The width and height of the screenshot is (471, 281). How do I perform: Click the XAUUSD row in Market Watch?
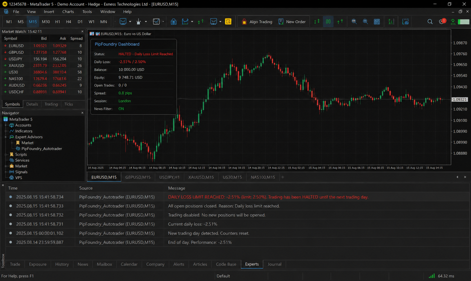[x=43, y=66]
